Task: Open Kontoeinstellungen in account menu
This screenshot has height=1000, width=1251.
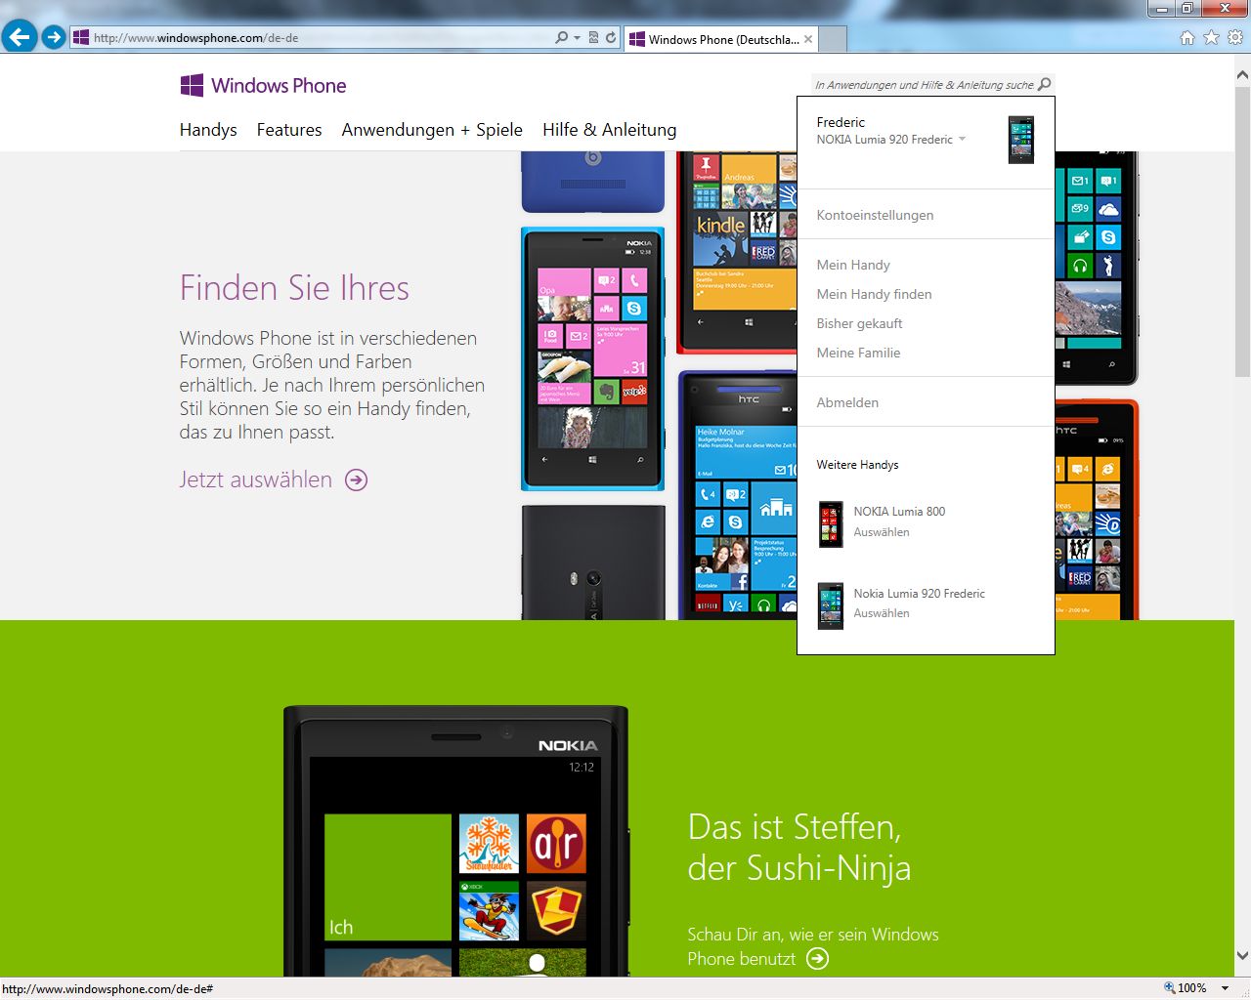Action: [x=875, y=215]
